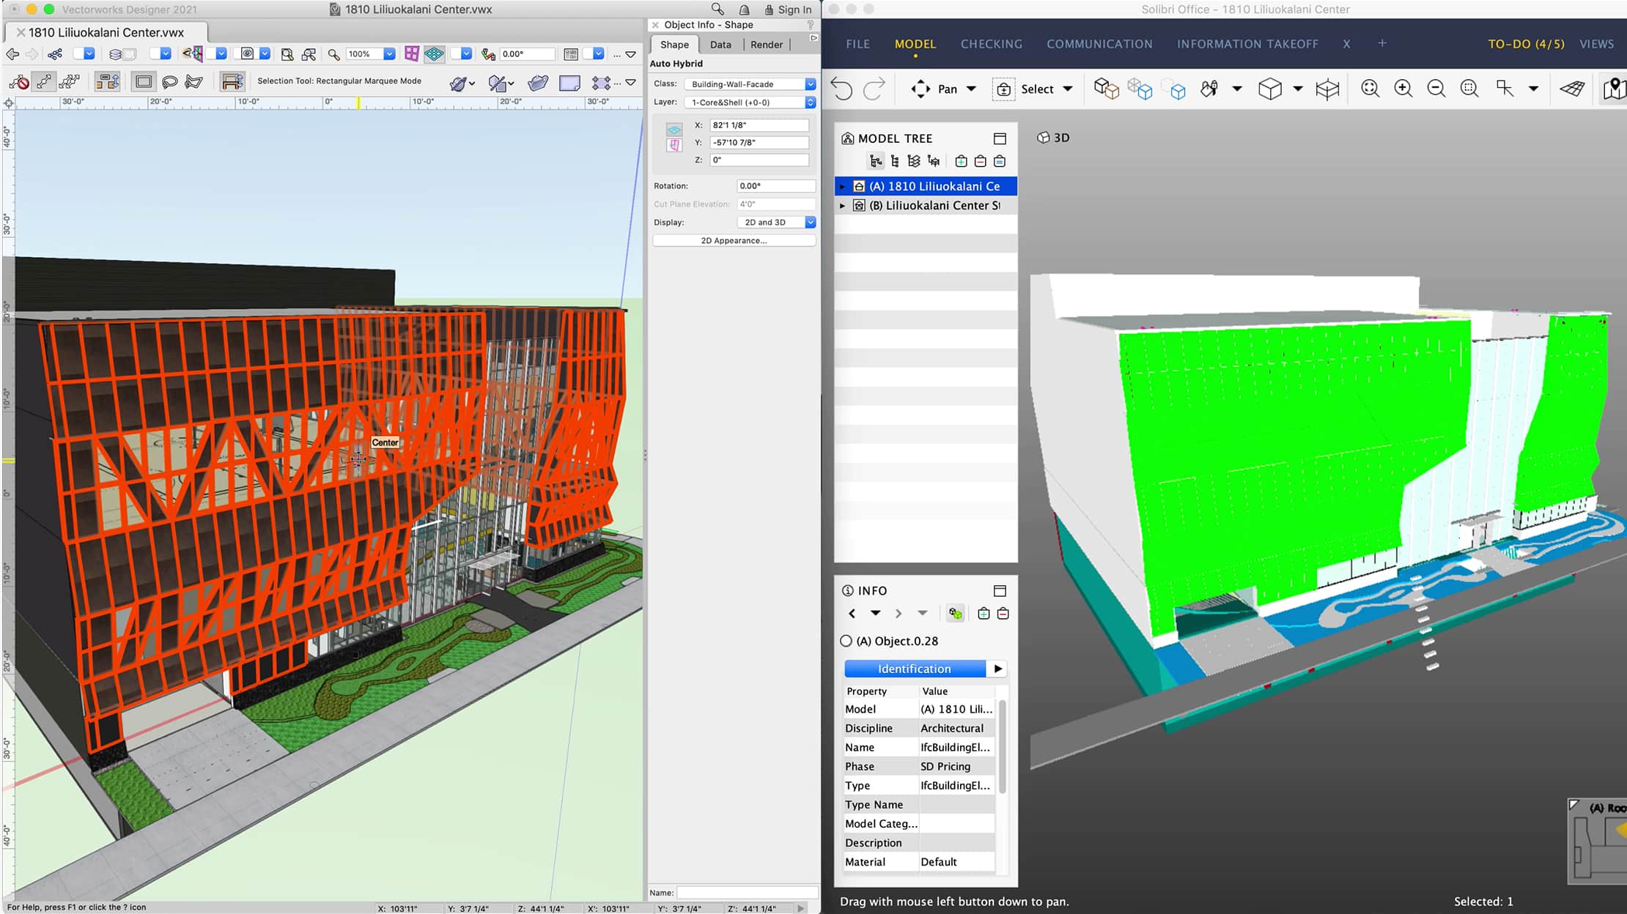This screenshot has height=914, width=1627.
Task: Toggle the Unified View icon in Vectorworks
Action: (x=412, y=54)
